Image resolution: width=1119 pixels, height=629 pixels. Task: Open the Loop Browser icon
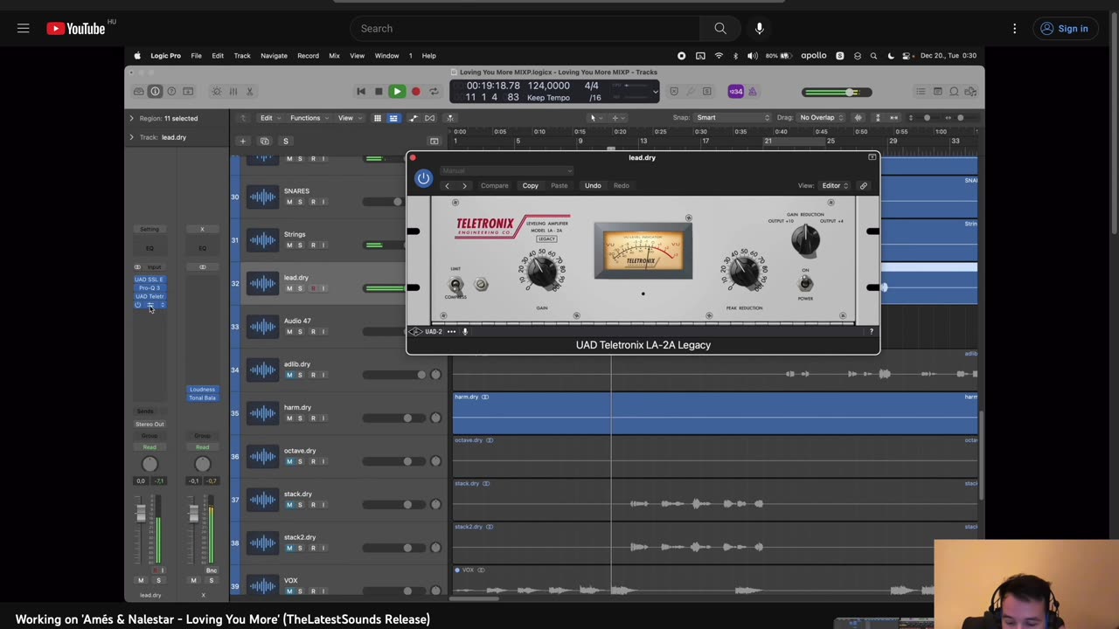[x=955, y=91]
